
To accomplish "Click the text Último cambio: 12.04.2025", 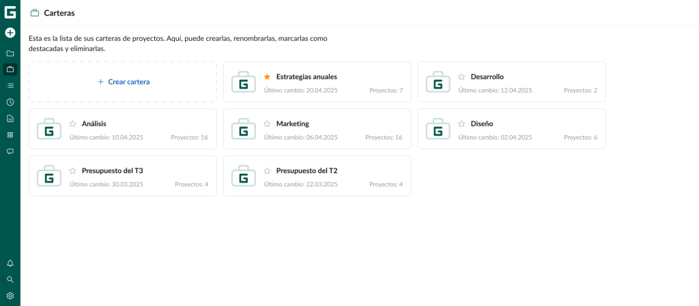I will 496,90.
